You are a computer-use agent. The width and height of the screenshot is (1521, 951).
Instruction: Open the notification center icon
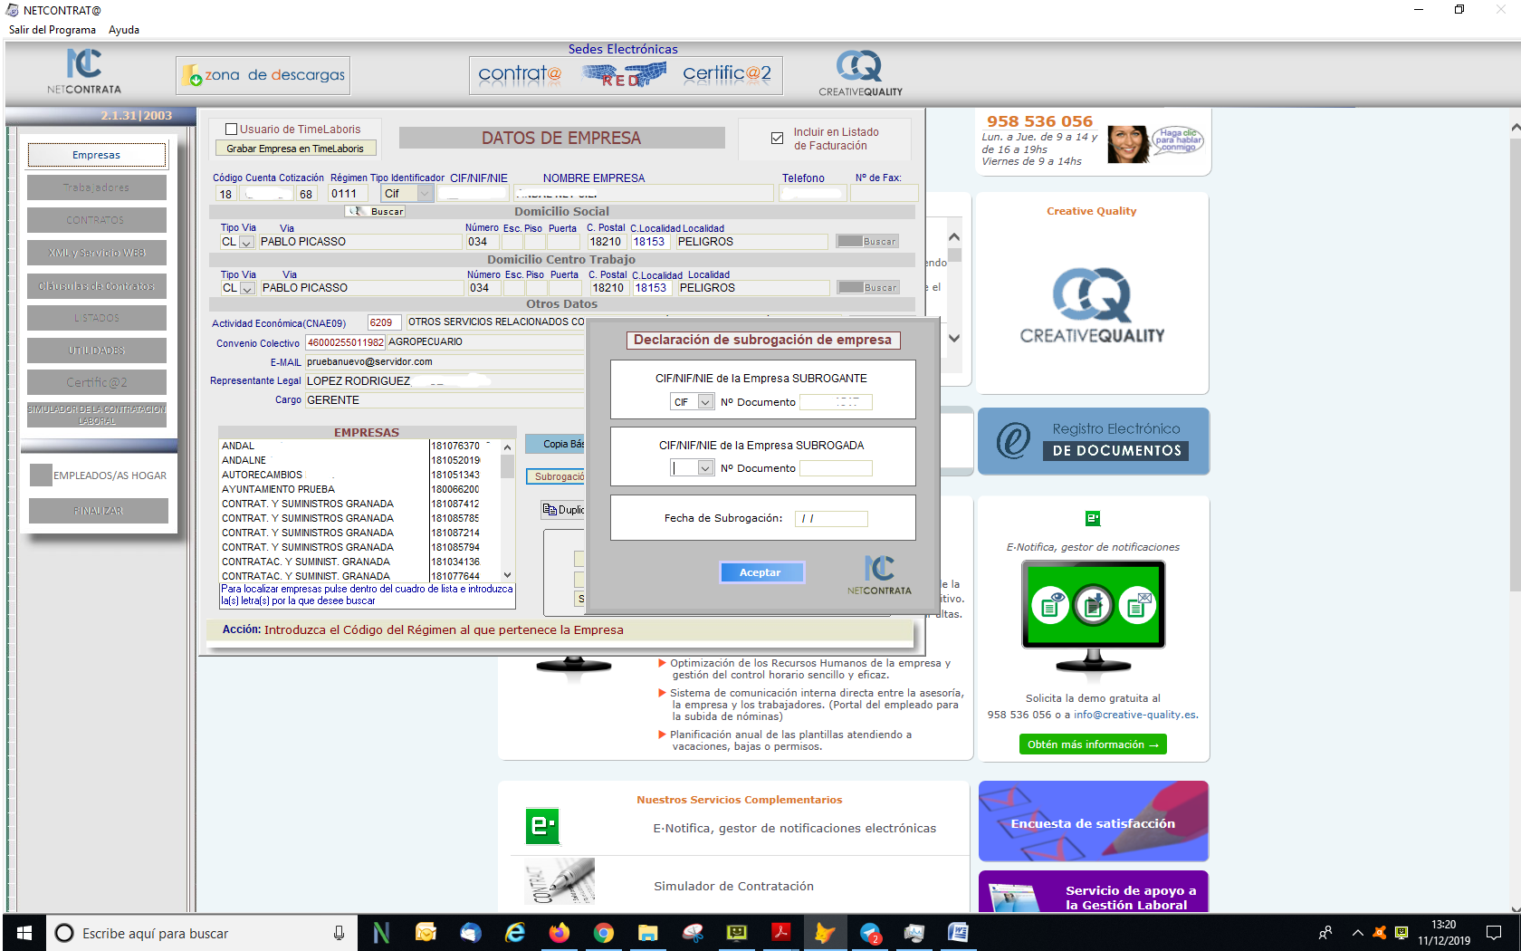tap(1494, 933)
